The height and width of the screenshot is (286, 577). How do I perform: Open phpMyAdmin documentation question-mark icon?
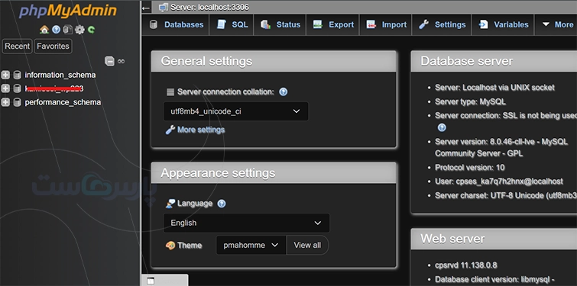point(56,30)
